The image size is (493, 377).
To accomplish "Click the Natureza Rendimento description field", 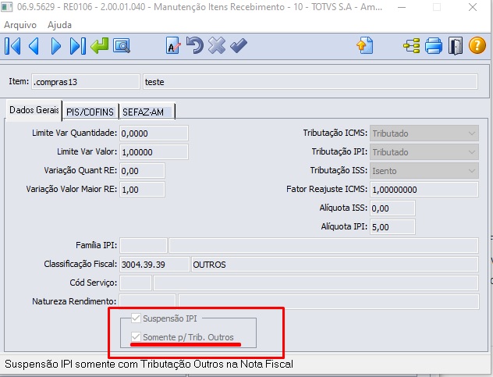I will tap(328, 301).
